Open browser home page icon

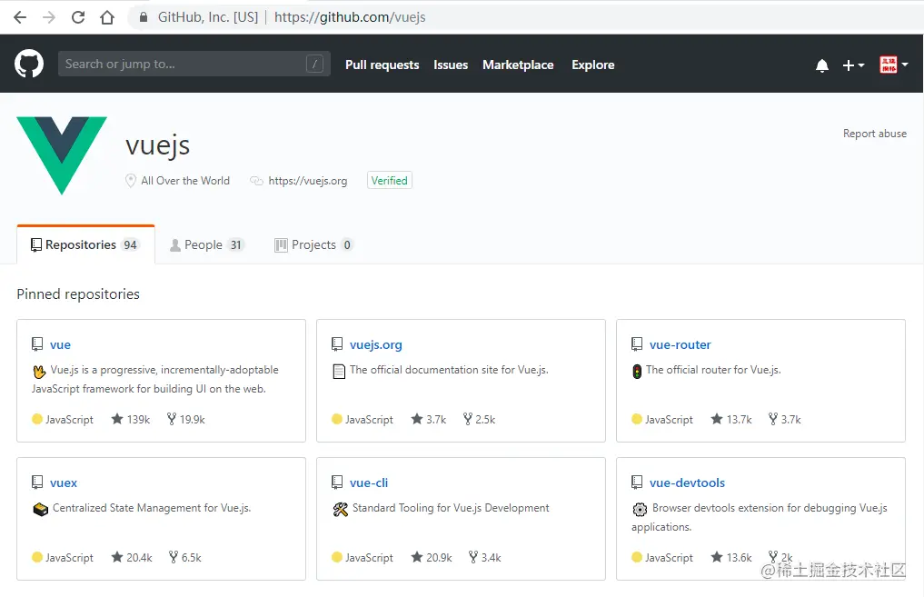click(106, 17)
